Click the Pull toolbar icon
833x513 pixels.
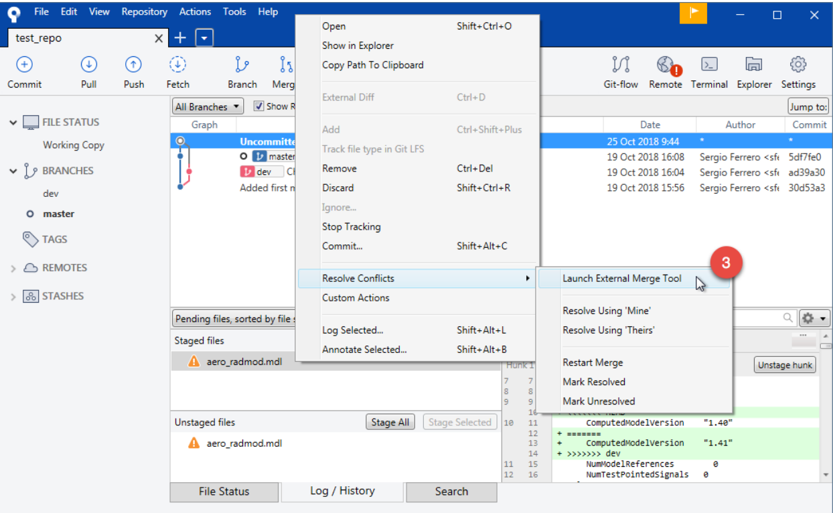point(89,65)
